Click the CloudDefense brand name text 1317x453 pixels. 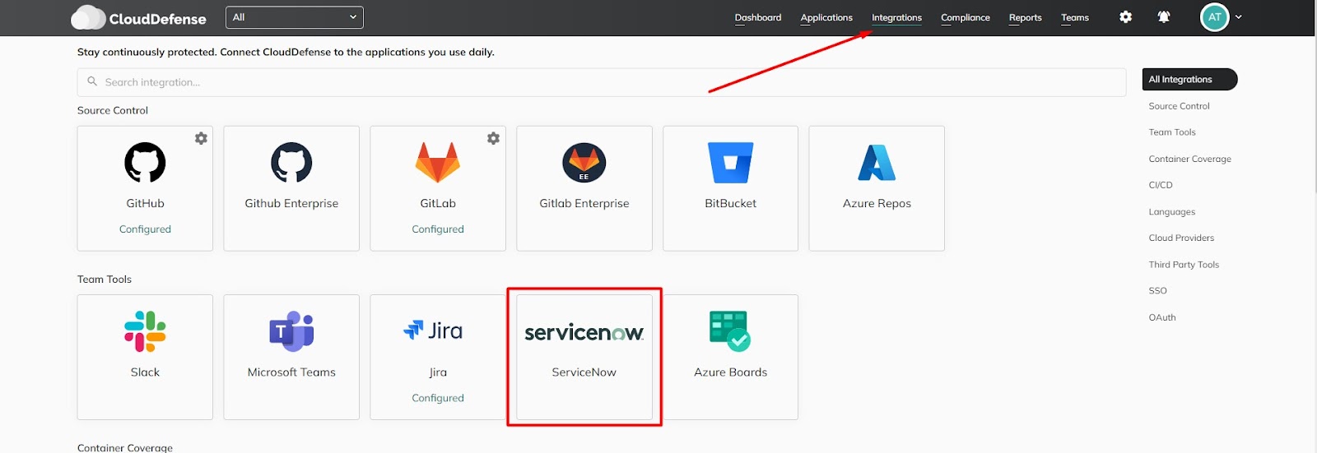158,18
